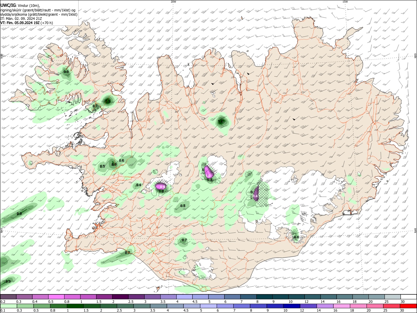
Task: Pick the rain-scale 0.1 pale green swatch
Action: (8, 306)
